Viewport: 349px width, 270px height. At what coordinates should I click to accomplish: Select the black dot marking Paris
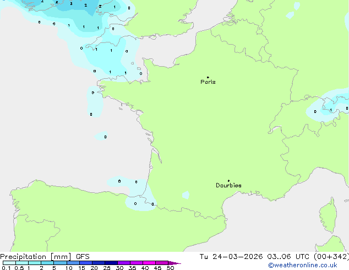pyautogui.click(x=208, y=77)
